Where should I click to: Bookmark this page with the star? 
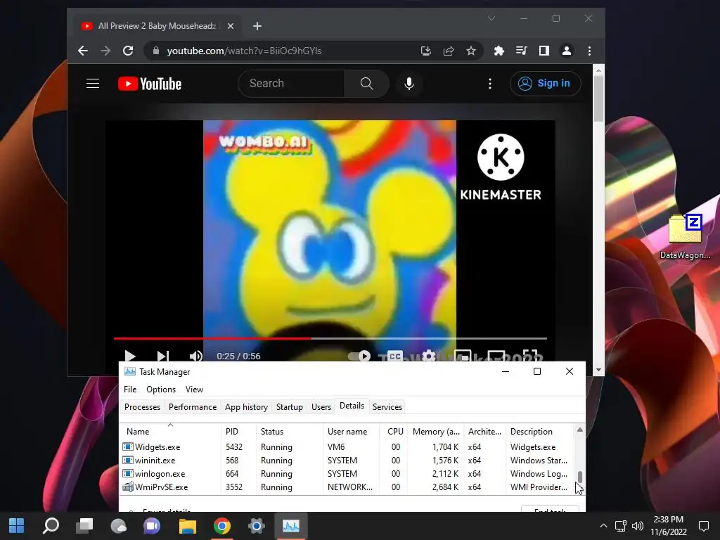471,51
